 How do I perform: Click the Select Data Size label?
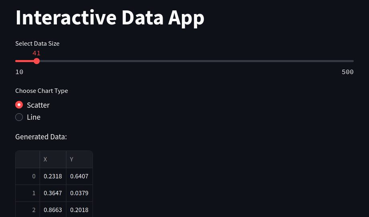37,43
